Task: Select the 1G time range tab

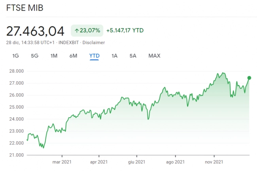Action: pos(15,56)
